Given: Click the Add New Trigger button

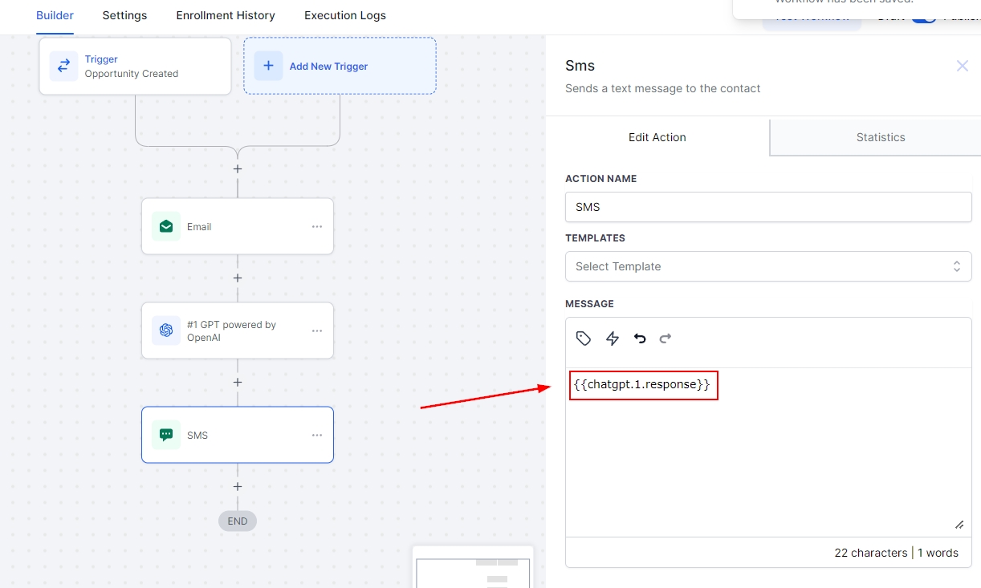Looking at the screenshot, I should coord(340,66).
